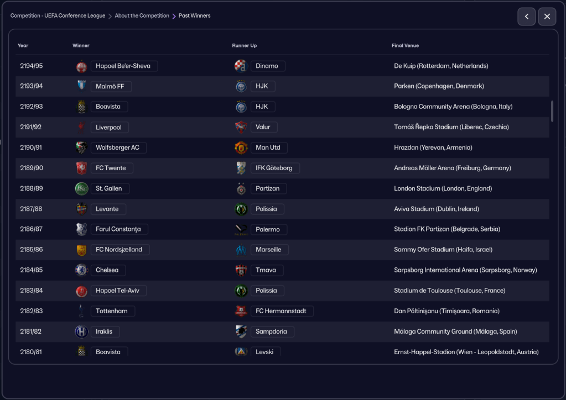The image size is (566, 400).
Task: Click the FC Twente crest icon
Action: [81, 168]
